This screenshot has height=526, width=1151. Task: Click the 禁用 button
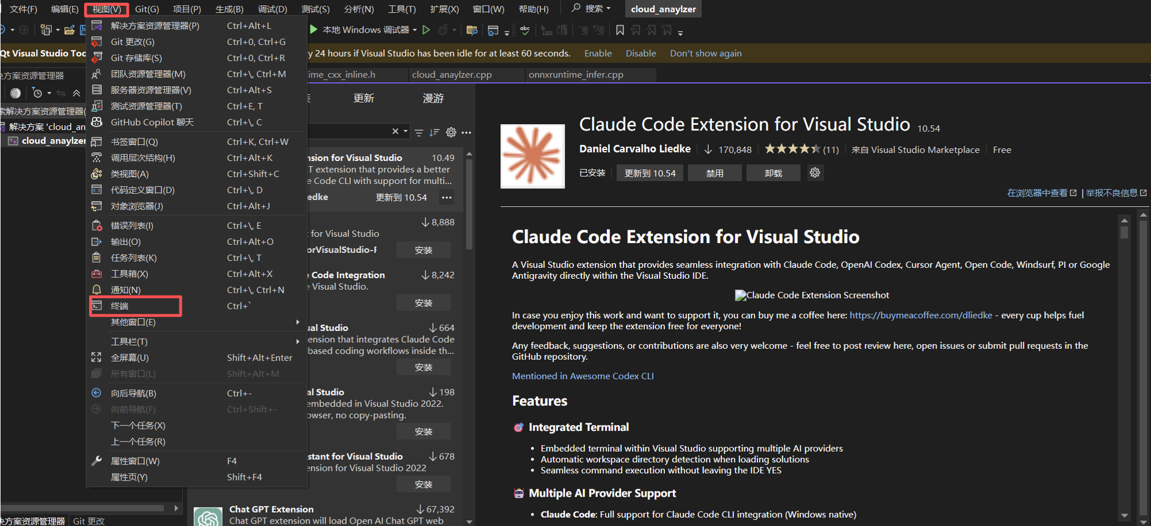tap(714, 173)
